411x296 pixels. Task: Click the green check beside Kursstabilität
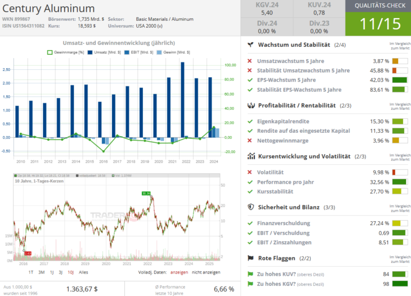[250, 191]
